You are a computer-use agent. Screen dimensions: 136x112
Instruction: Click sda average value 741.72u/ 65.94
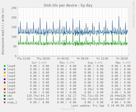coord(92,96)
